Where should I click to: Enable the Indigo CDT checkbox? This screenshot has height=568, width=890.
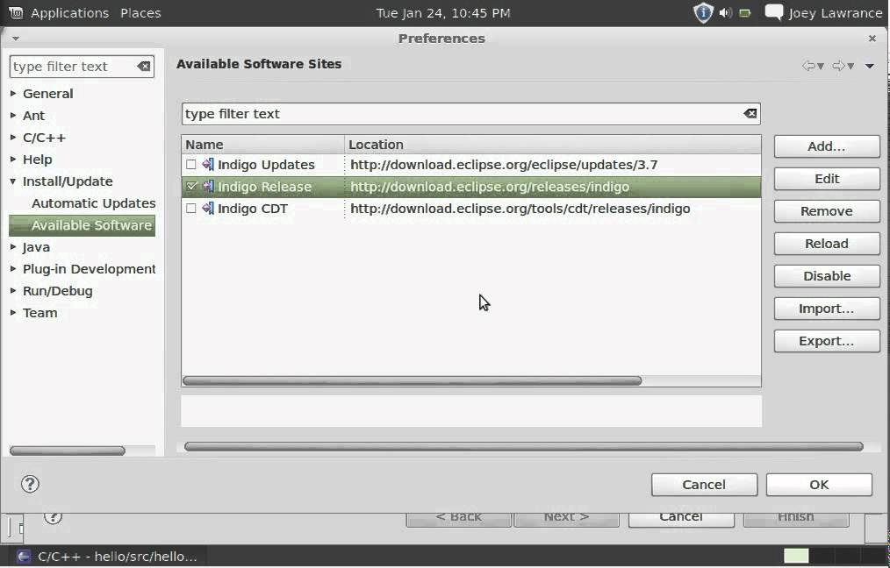click(x=191, y=209)
